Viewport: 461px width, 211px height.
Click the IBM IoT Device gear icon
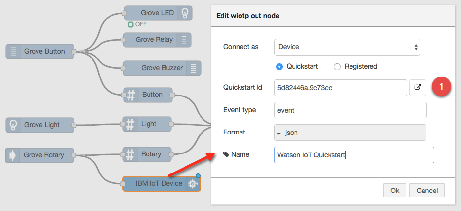tap(193, 184)
